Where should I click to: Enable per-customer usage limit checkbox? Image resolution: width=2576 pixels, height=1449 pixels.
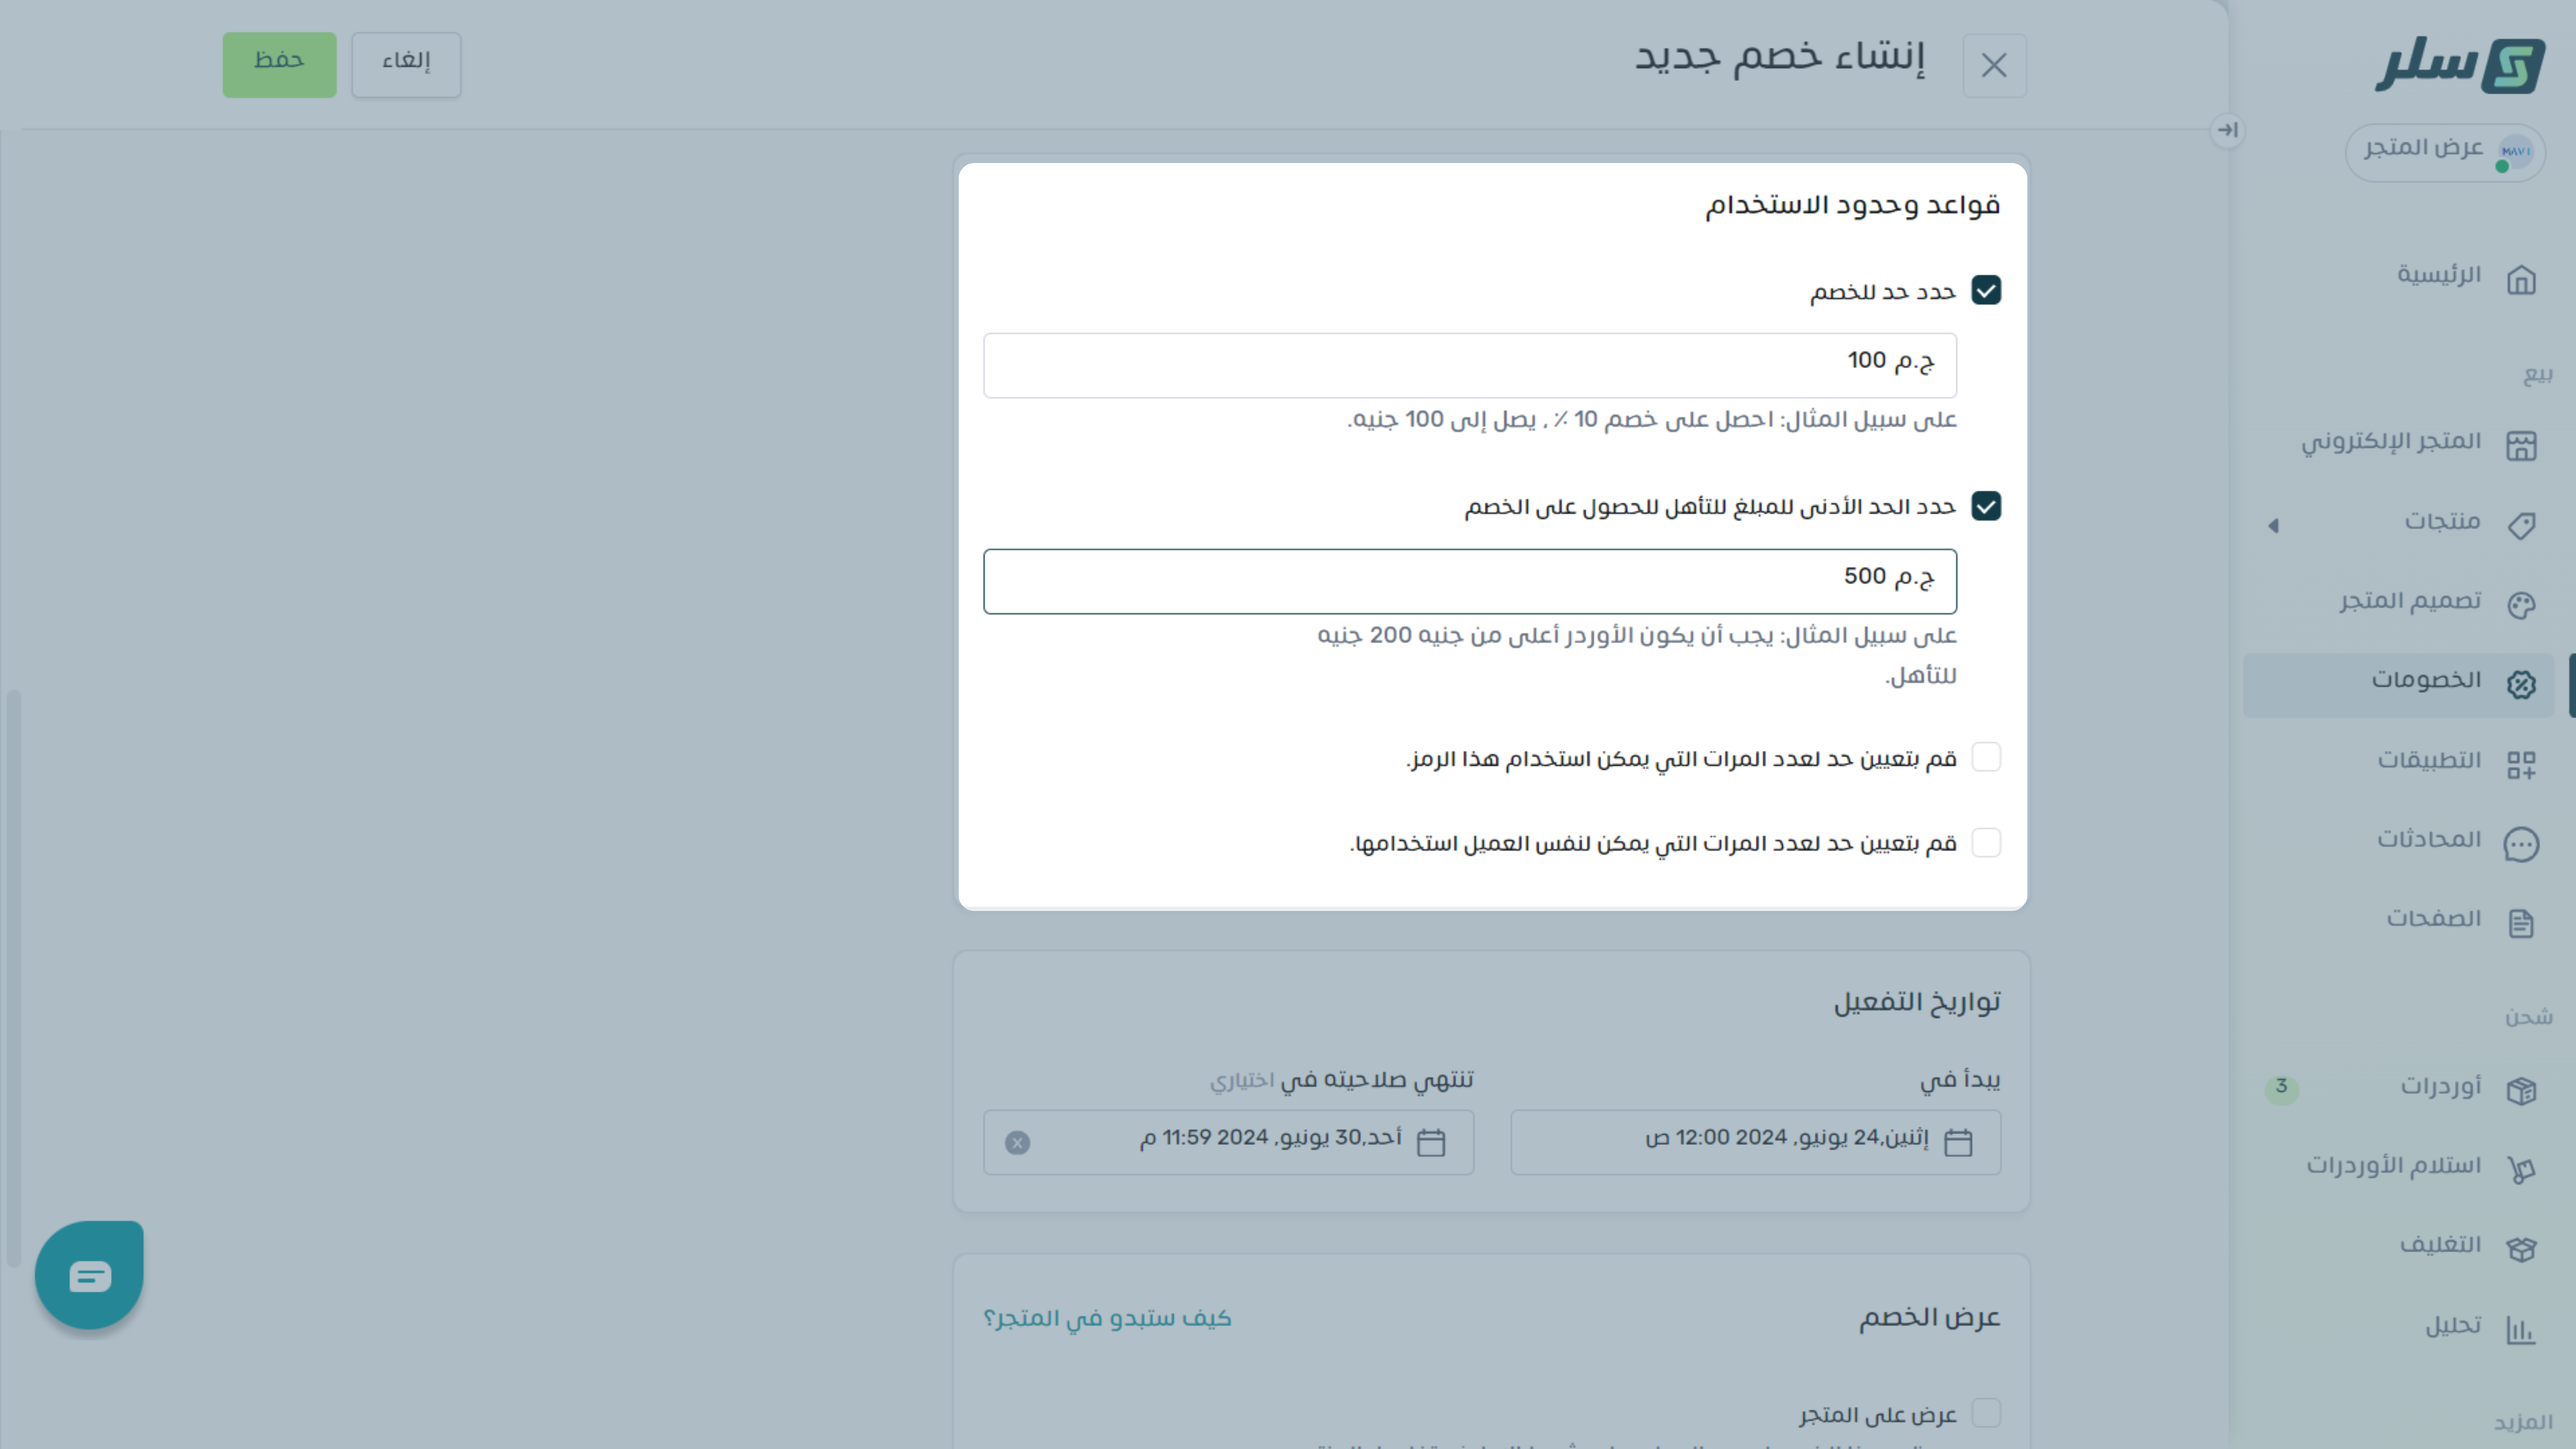pos(1986,843)
